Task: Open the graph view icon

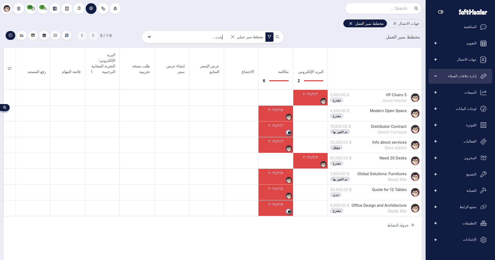Action: (22, 35)
